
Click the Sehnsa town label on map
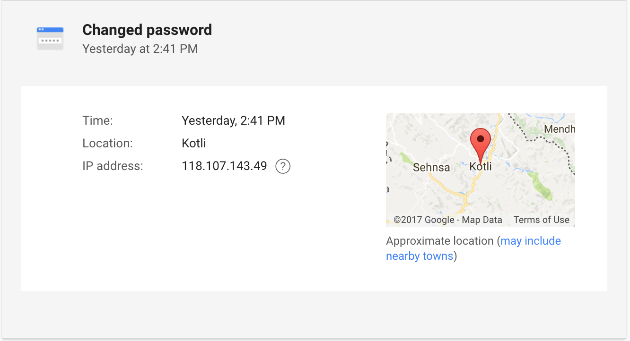pos(431,167)
